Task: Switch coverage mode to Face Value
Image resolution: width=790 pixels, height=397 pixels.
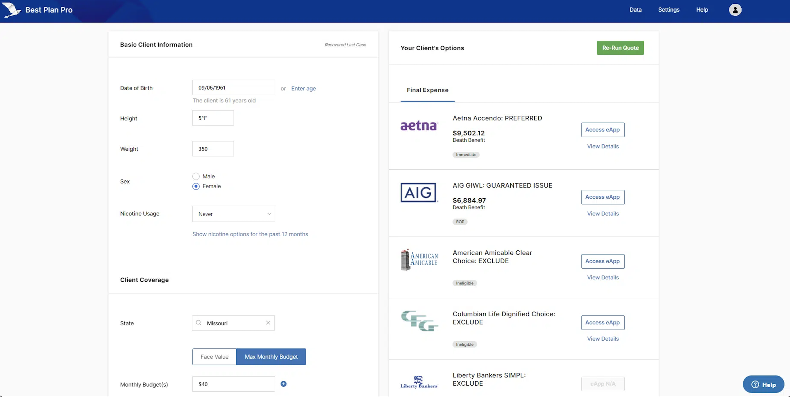Action: (x=214, y=357)
